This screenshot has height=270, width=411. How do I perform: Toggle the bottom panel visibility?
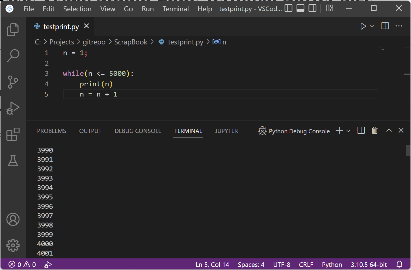click(300, 8)
